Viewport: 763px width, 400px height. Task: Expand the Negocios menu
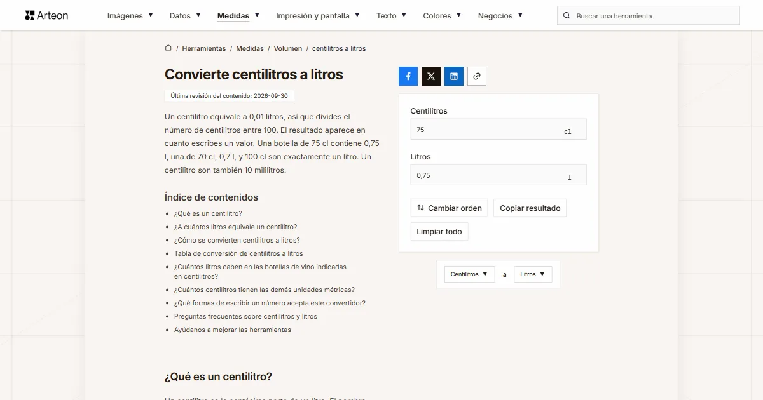point(500,15)
